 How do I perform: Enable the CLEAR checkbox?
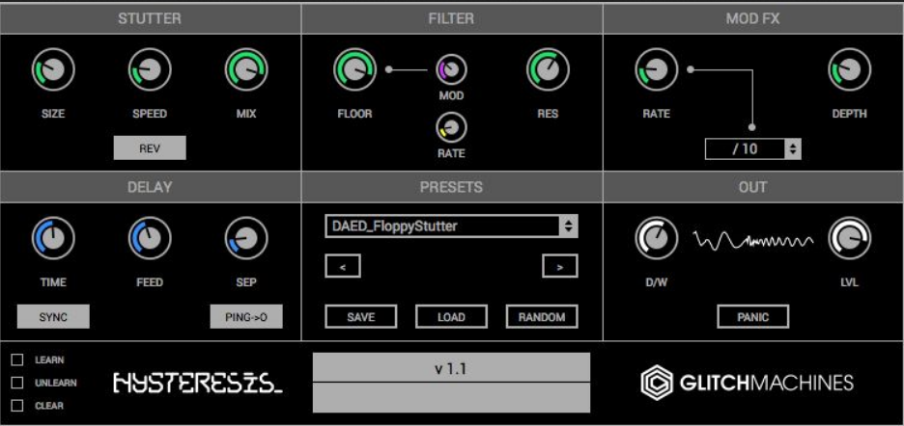pos(17,406)
